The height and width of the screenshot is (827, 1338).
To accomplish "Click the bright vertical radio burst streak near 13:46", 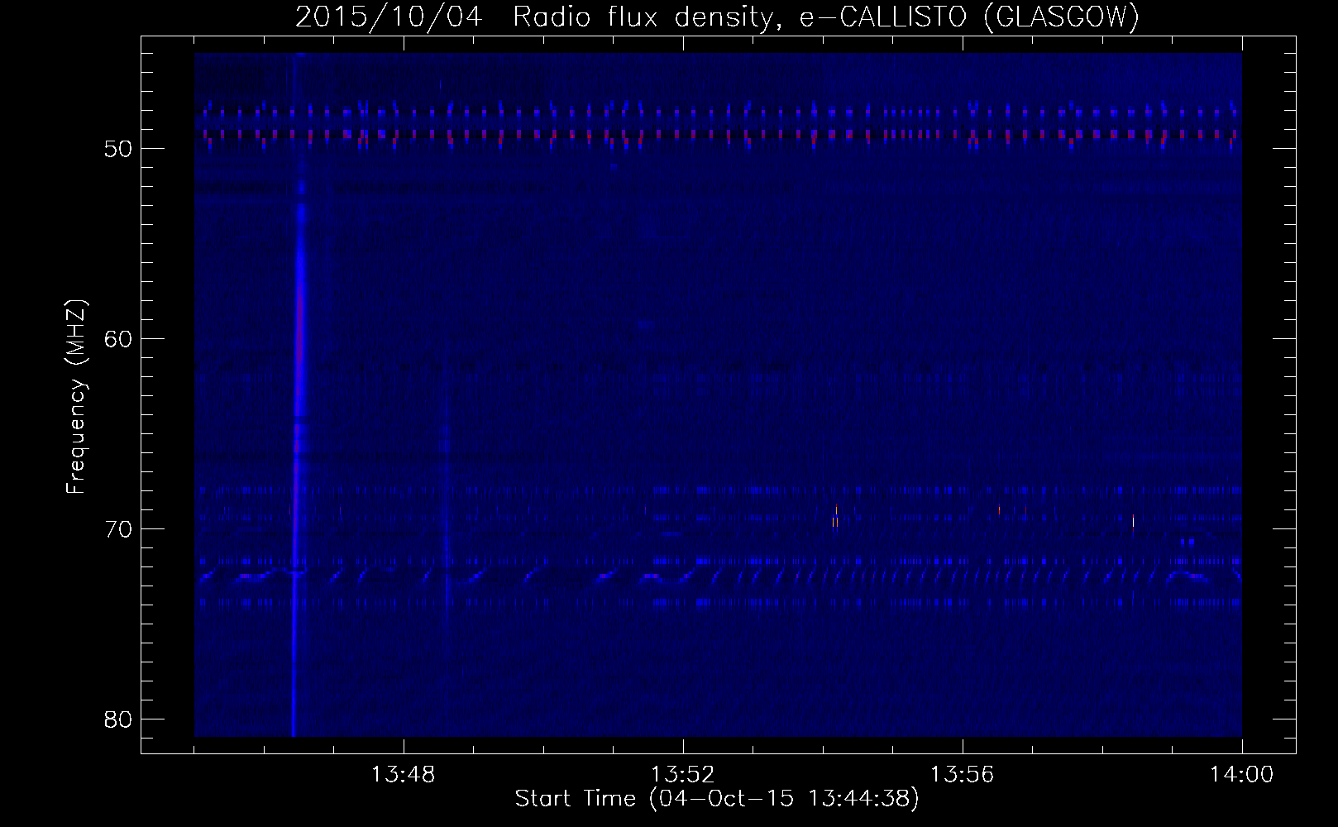I will [x=299, y=395].
